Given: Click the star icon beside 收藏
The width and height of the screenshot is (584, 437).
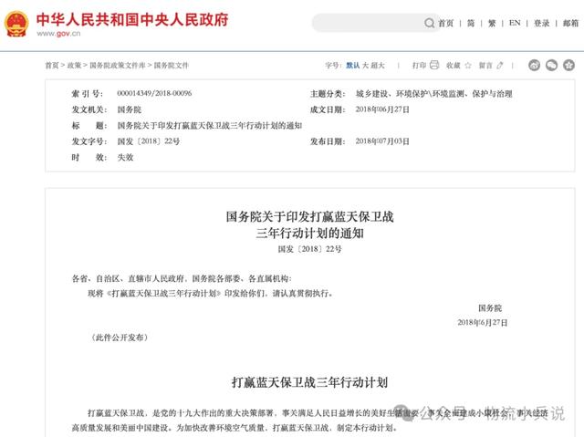Looking at the screenshot, I should [x=468, y=66].
